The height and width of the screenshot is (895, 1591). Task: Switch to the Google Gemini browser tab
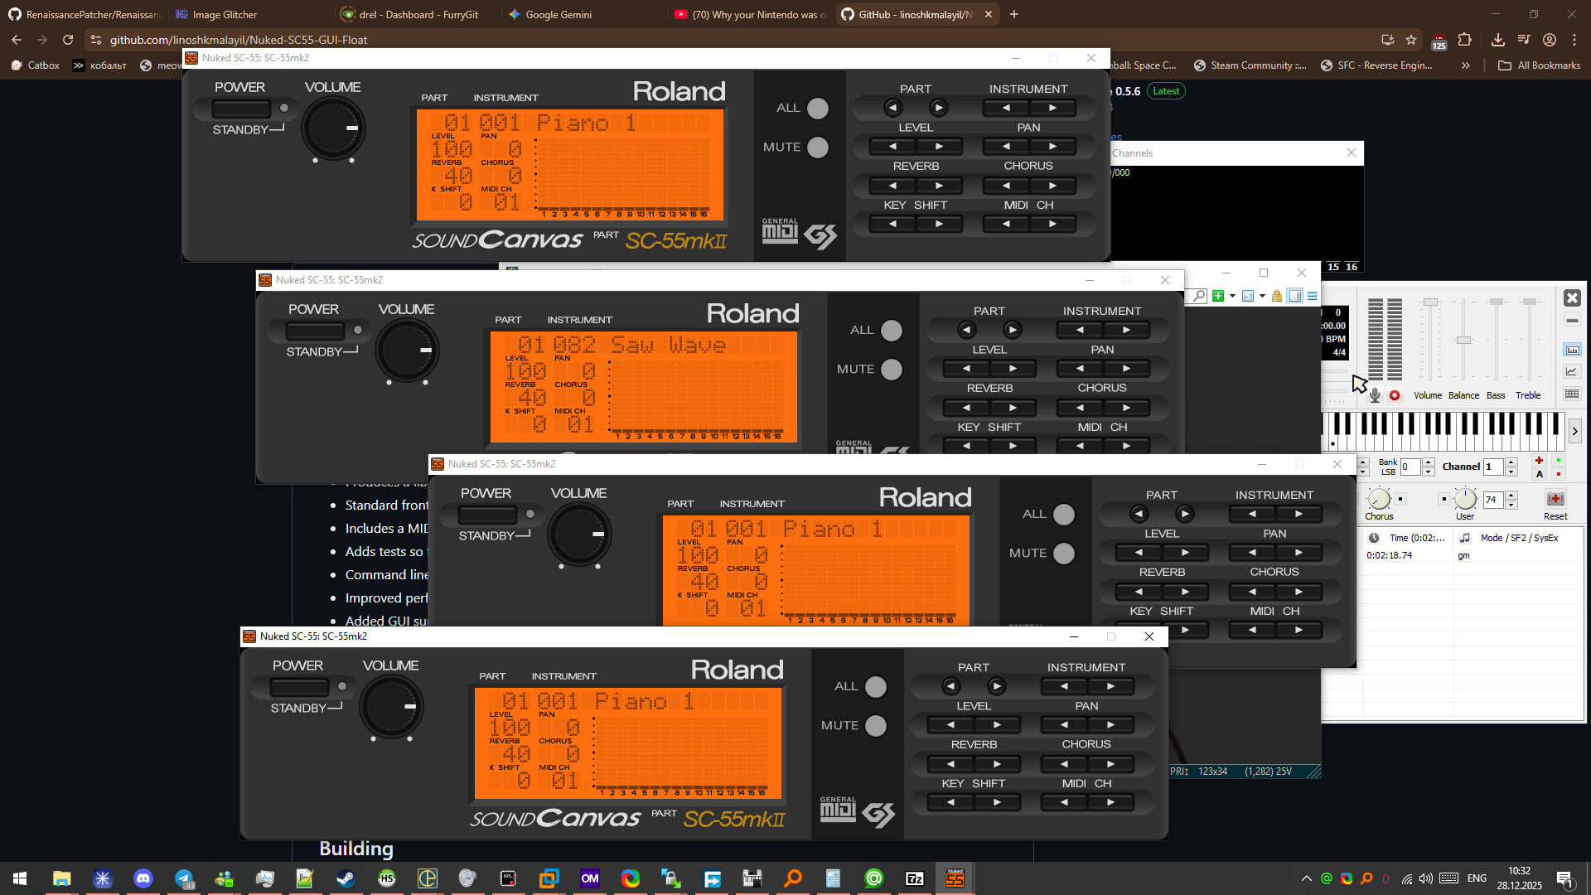(x=558, y=14)
